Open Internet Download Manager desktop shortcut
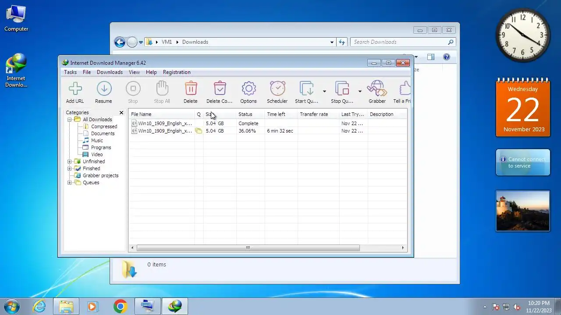561x315 pixels. click(16, 70)
